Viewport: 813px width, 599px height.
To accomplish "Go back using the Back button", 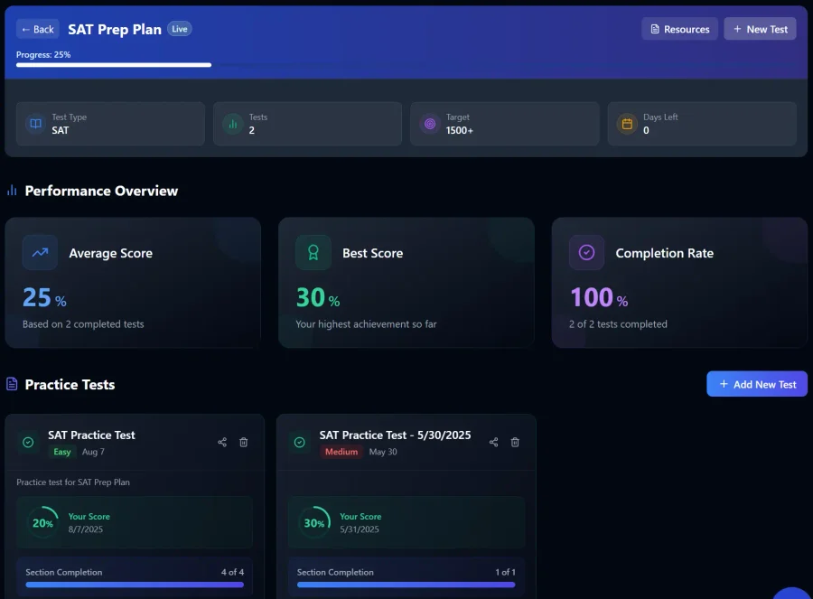I will coord(38,29).
